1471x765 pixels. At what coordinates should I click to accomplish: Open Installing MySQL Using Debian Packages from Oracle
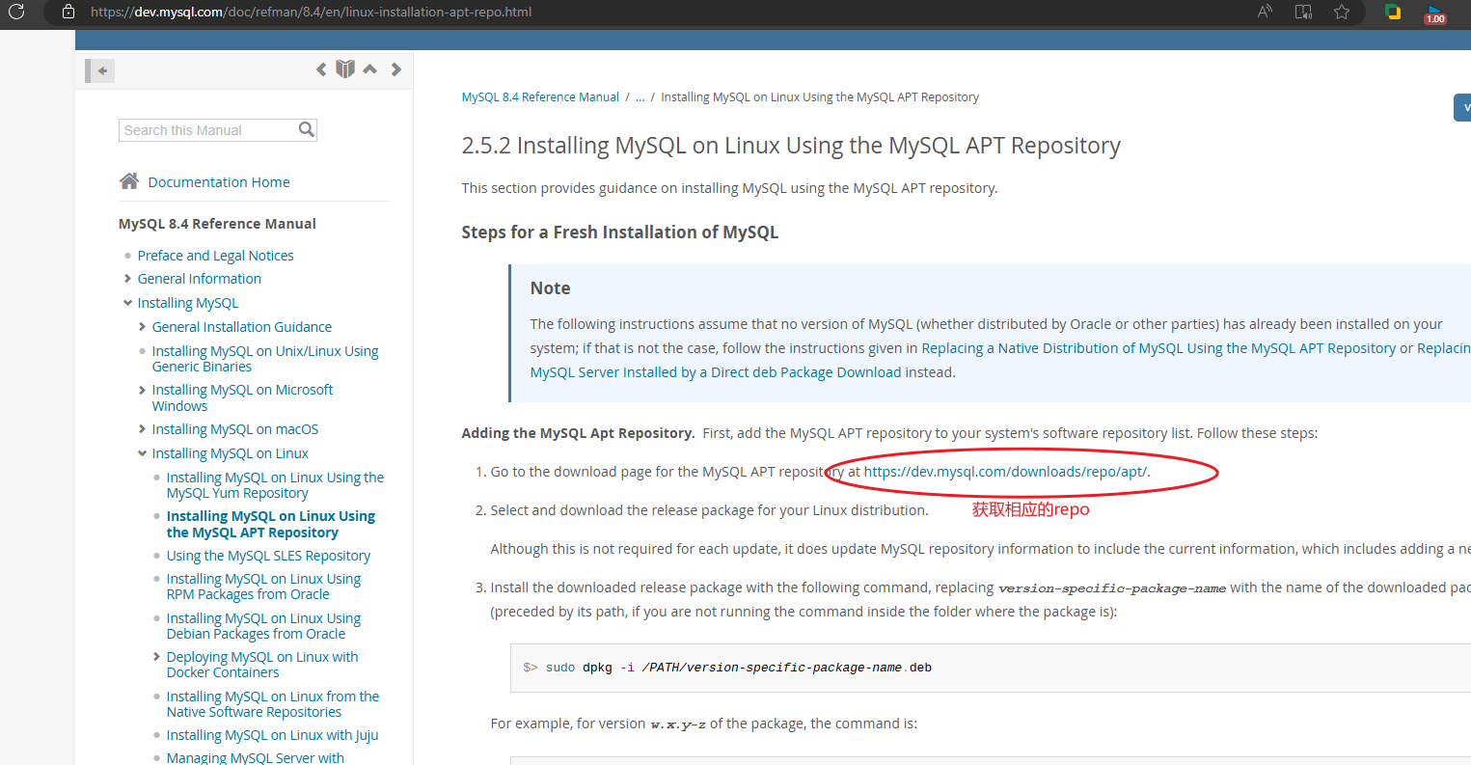(x=263, y=626)
